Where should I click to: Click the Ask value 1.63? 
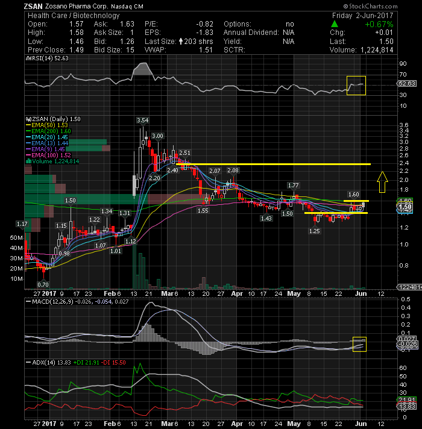[127, 24]
